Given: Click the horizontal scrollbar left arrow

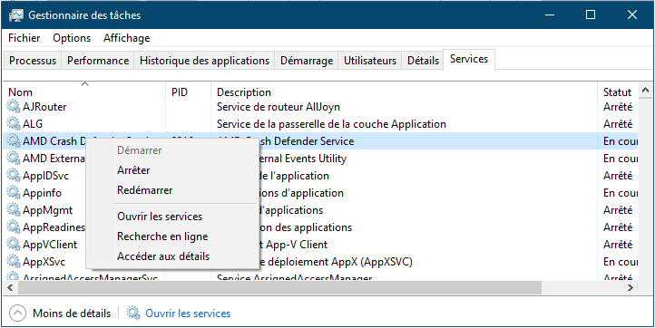Looking at the screenshot, I should pyautogui.click(x=10, y=287).
